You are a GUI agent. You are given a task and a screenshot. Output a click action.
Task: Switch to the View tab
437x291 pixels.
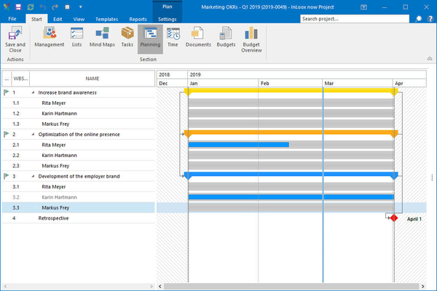[x=79, y=19]
